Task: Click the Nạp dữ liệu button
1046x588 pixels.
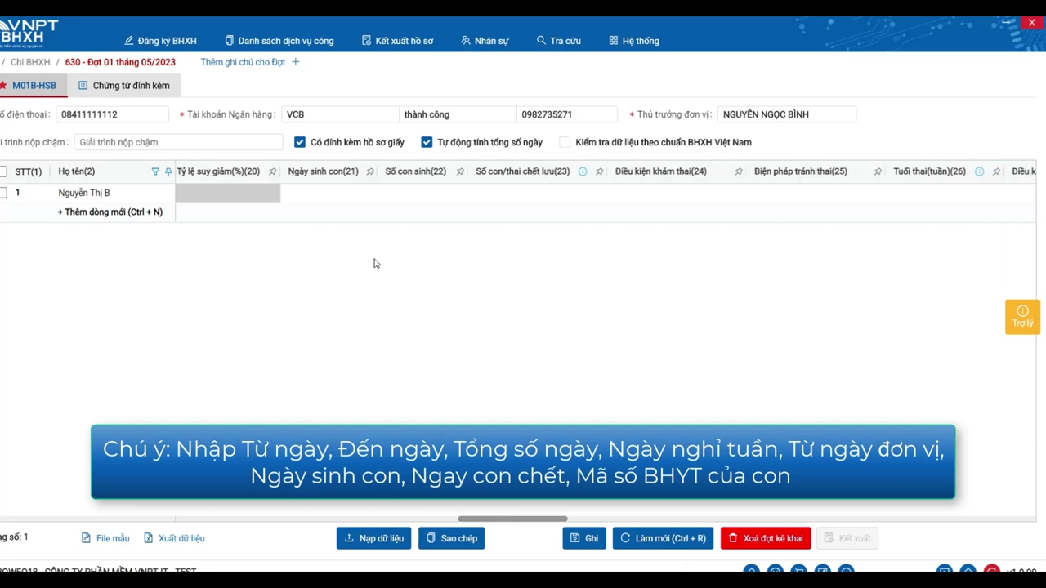Action: tap(374, 538)
